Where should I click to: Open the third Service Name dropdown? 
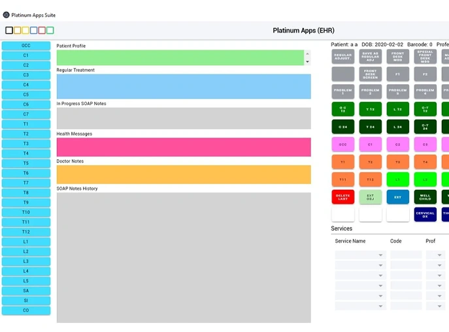pyautogui.click(x=361, y=275)
